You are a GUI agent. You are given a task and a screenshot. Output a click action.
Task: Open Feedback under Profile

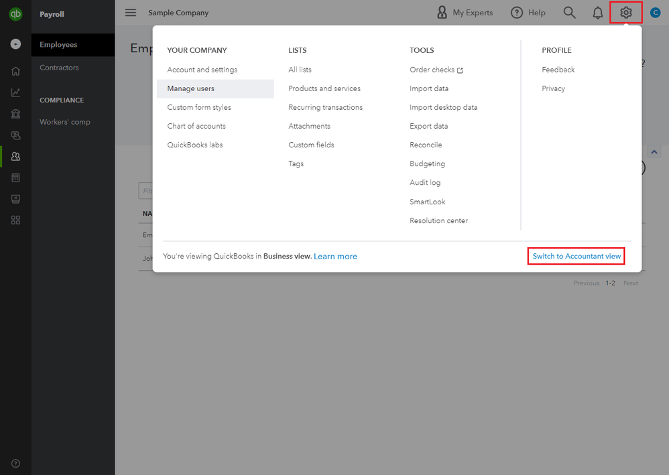(558, 70)
